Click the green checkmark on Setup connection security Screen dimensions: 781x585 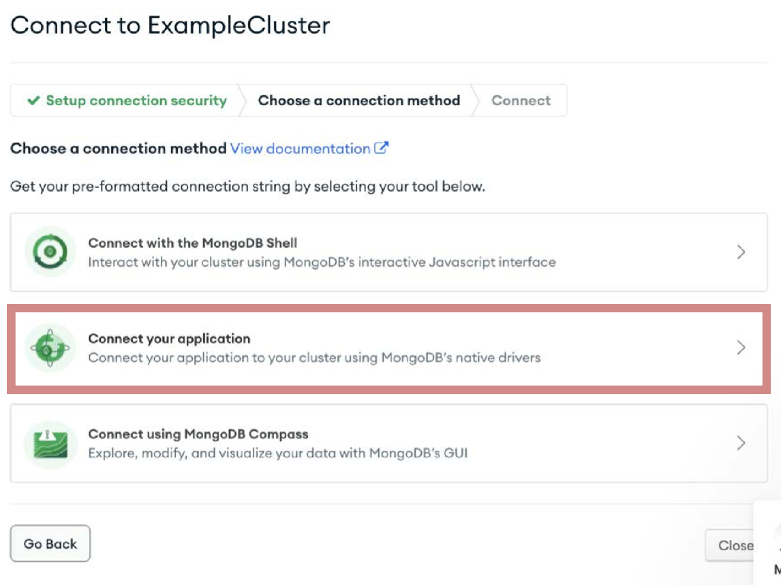[x=33, y=100]
